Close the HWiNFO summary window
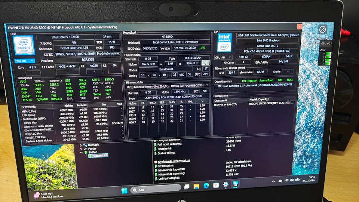This screenshot has width=359, height=202. (x=299, y=27)
